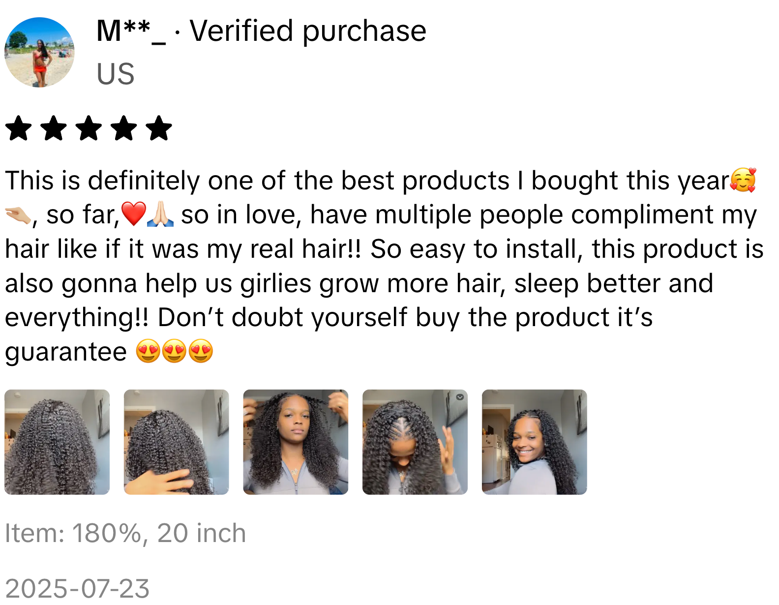Click the review date 2025-07-23
This screenshot has width=779, height=605.
[77, 589]
